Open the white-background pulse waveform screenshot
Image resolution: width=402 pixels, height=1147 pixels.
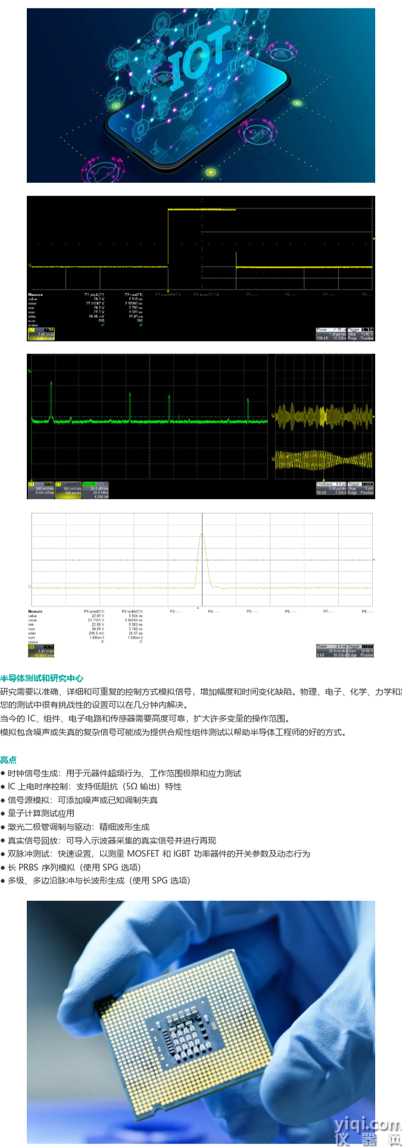click(x=201, y=585)
